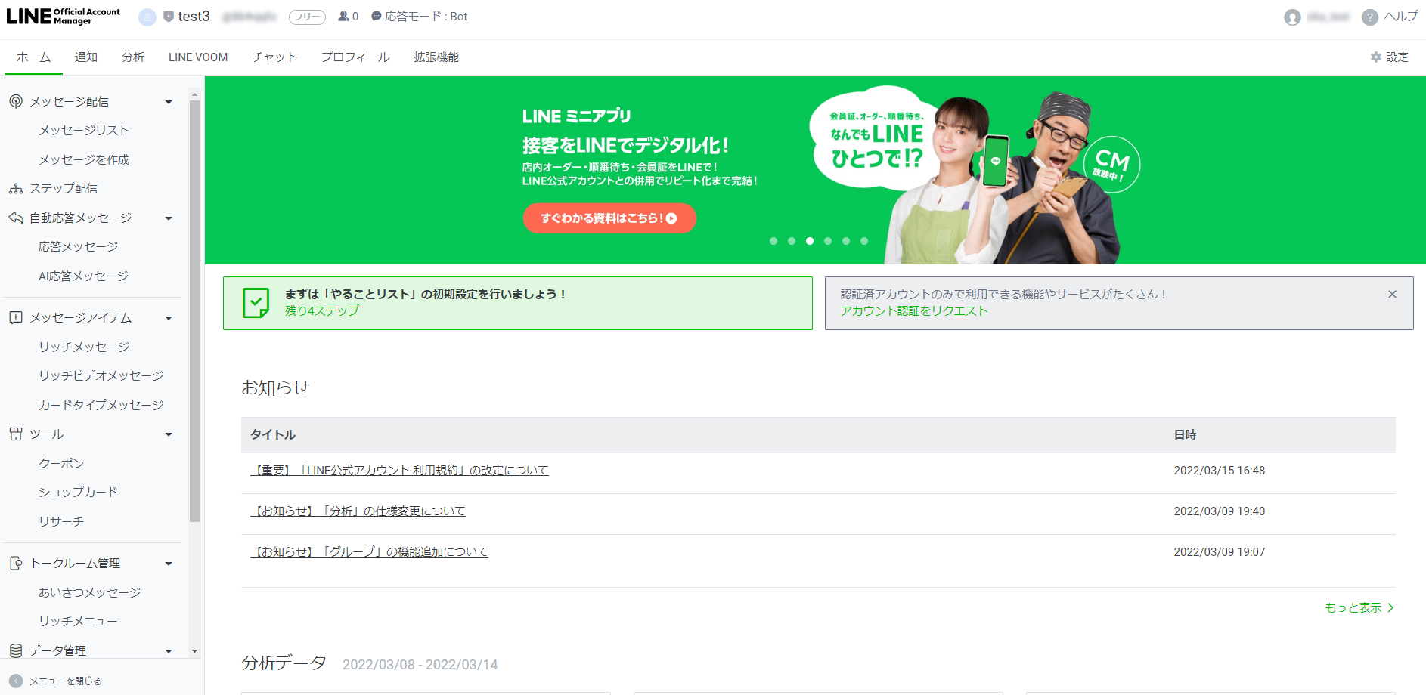Screen dimensions: 1426x695
Task: Open the 拡張機能 tab
Action: click(436, 57)
